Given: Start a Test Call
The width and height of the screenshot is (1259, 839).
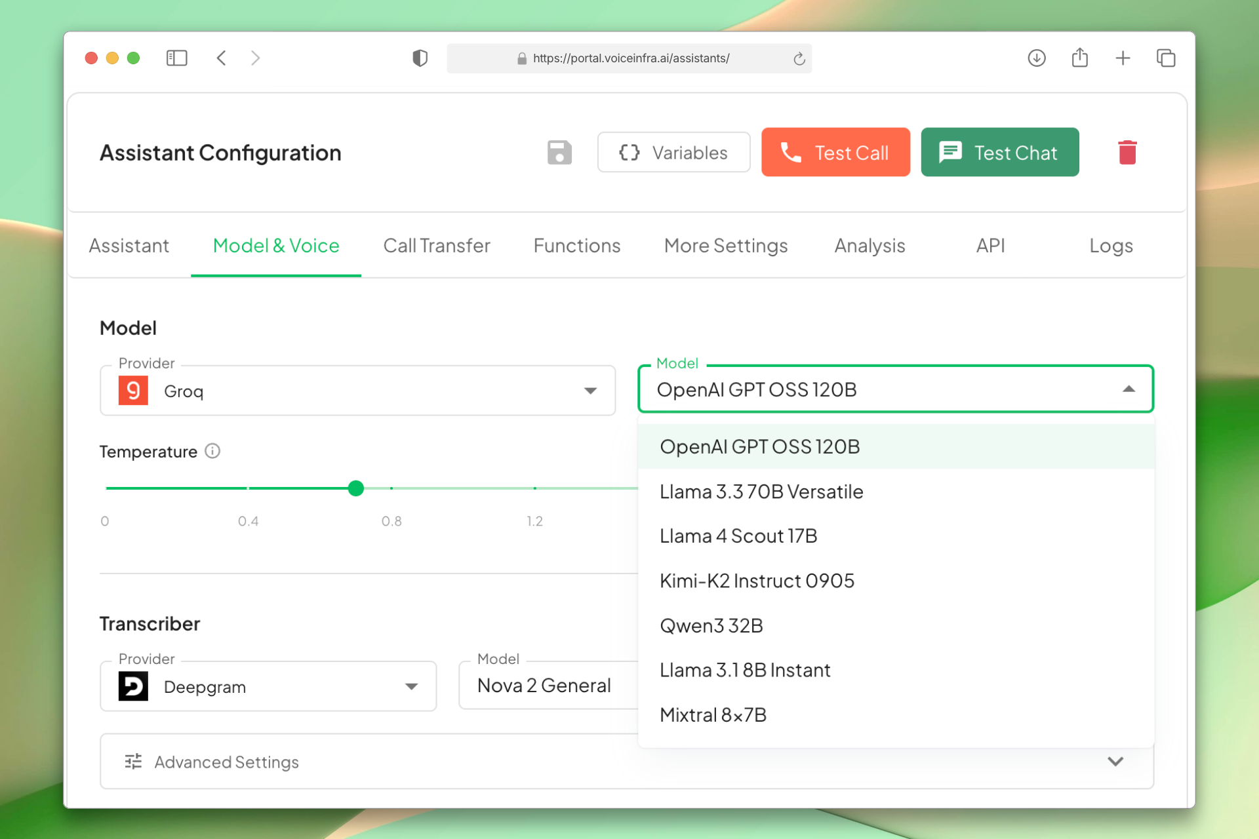Looking at the screenshot, I should click(835, 153).
